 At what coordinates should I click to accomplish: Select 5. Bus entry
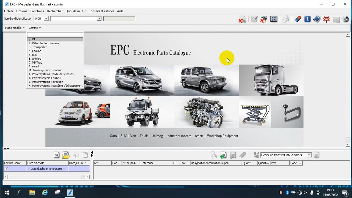(x=55, y=55)
